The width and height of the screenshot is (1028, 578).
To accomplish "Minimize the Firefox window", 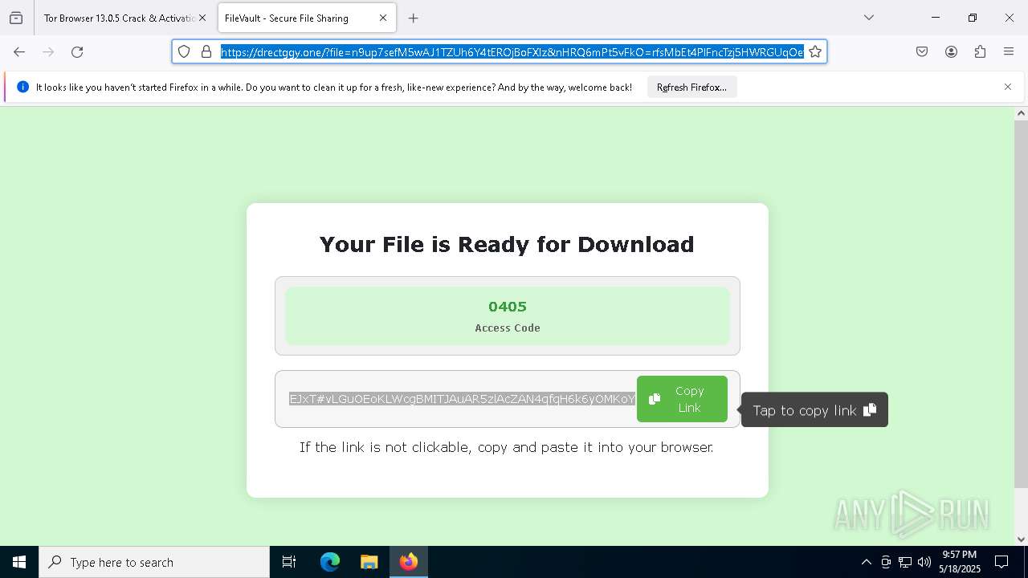I will coord(936,18).
